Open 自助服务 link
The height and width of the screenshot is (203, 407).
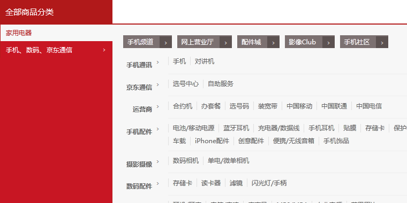tap(221, 84)
